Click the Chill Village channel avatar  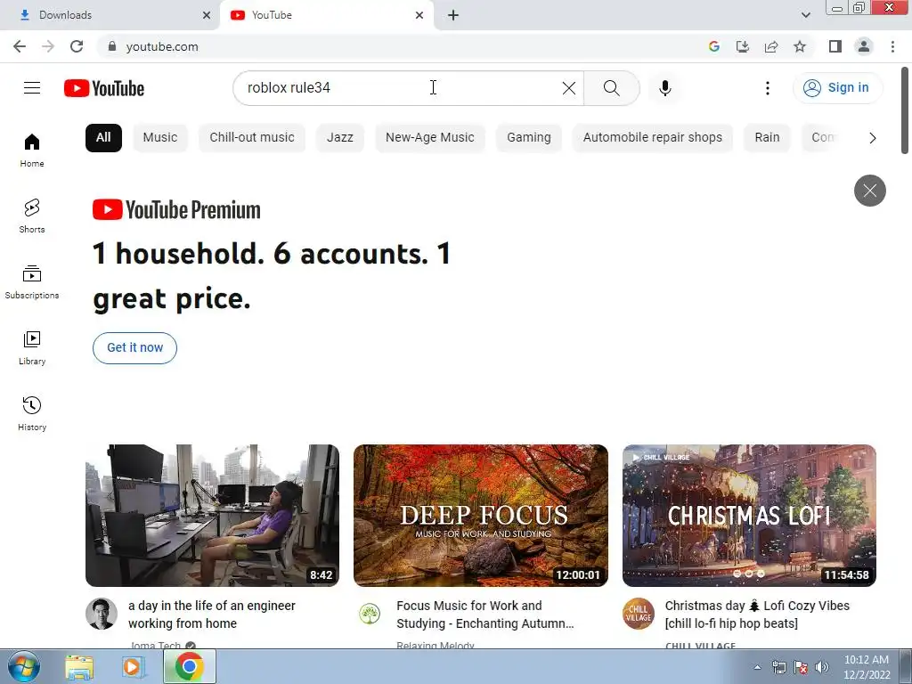click(638, 614)
